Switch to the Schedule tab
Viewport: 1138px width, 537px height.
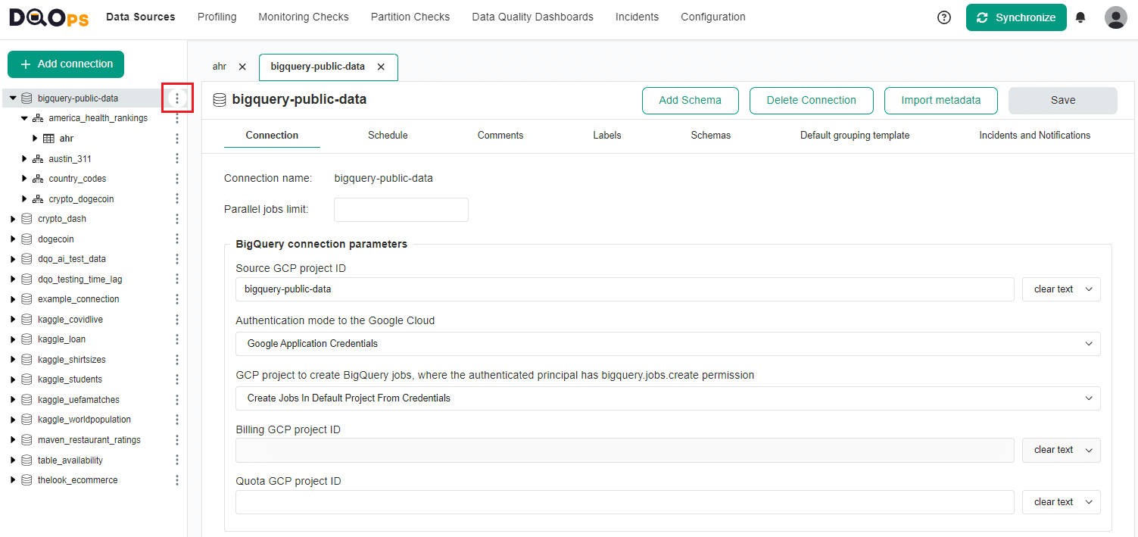point(388,136)
